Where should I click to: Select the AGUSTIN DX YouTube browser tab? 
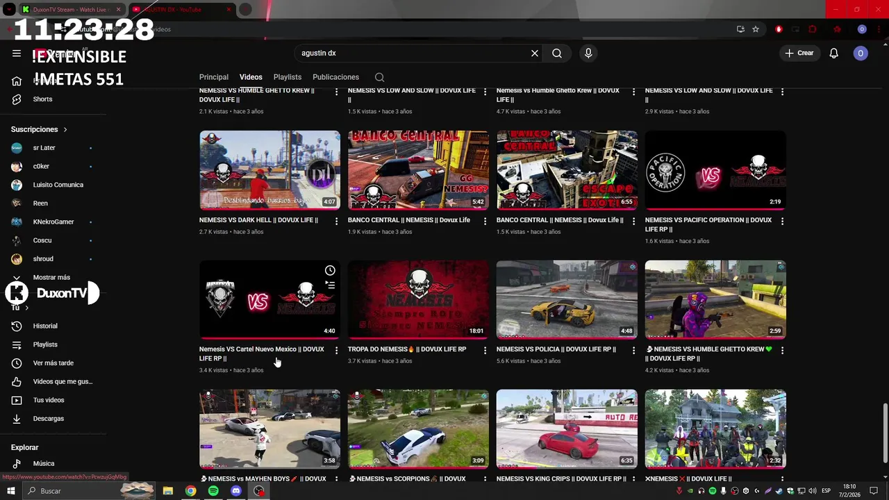[182, 10]
